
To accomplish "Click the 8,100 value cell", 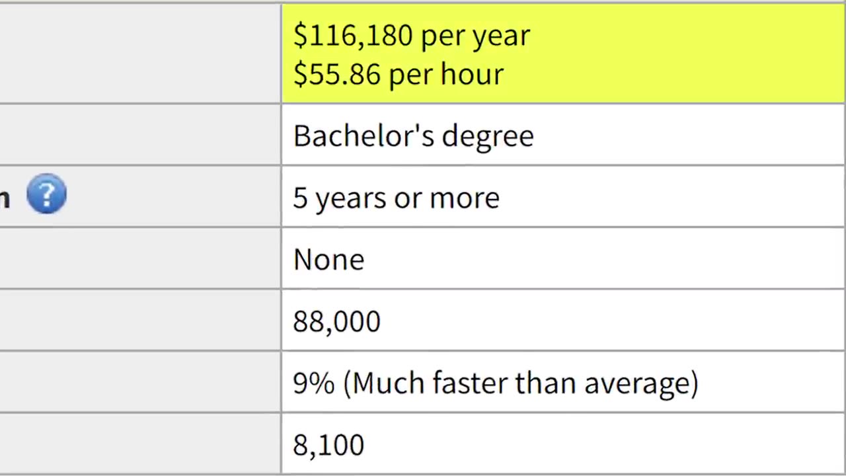I will 563,444.
